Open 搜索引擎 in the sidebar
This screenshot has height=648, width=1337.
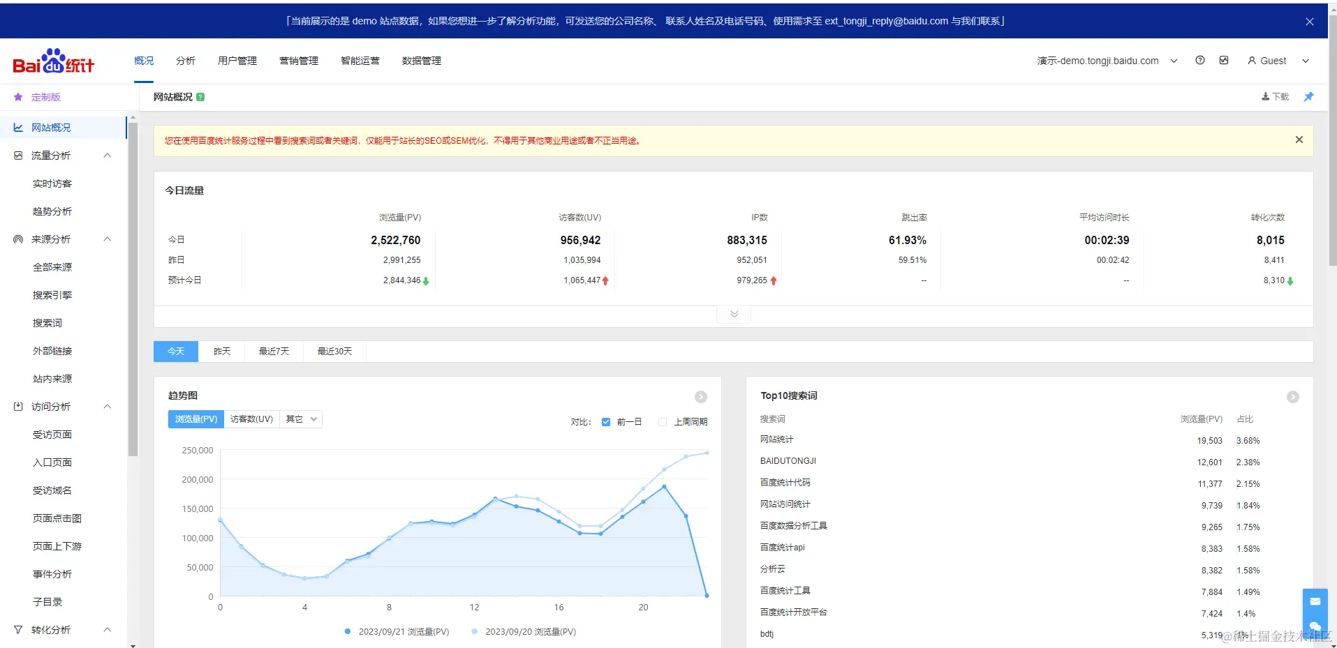click(52, 295)
